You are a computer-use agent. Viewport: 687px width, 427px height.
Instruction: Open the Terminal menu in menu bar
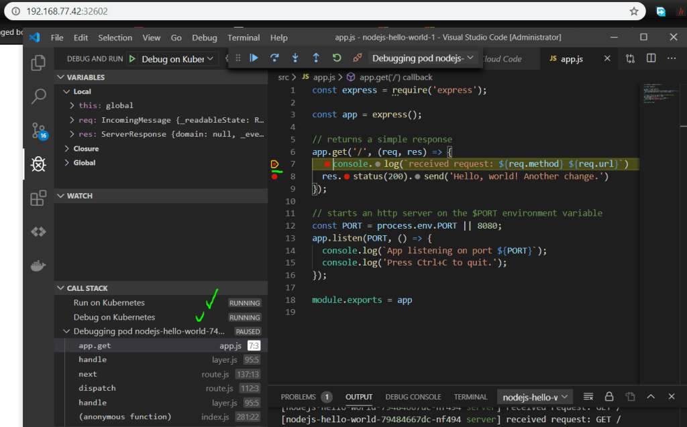tap(243, 38)
